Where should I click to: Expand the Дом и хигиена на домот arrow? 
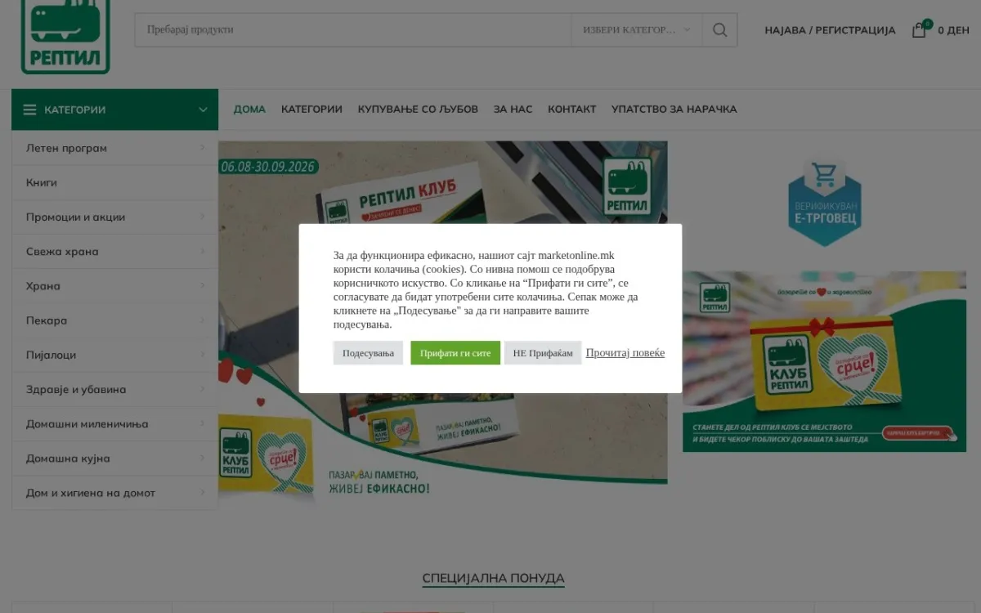tap(202, 492)
